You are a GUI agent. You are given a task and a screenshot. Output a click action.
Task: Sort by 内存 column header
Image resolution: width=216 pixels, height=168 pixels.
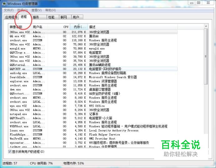coord(79,27)
